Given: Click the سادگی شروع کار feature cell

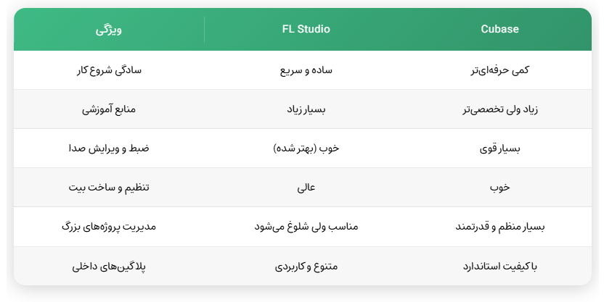Looking at the screenshot, I should point(109,70).
